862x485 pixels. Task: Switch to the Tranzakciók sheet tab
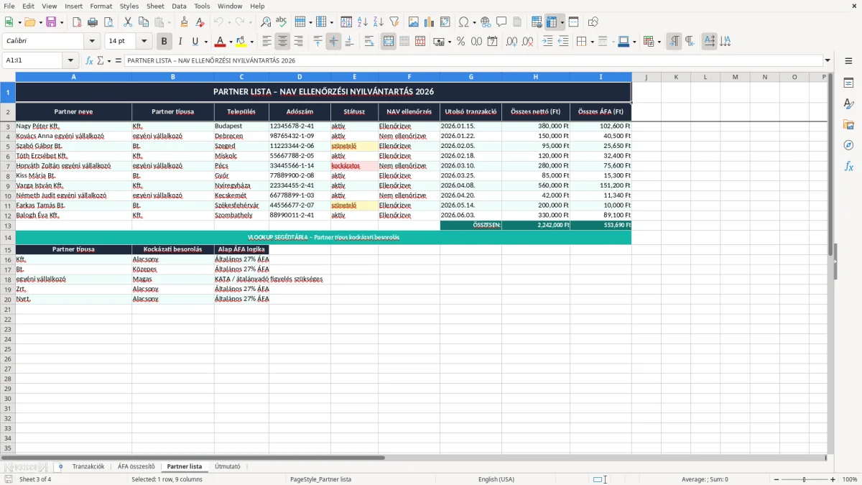[x=88, y=466]
